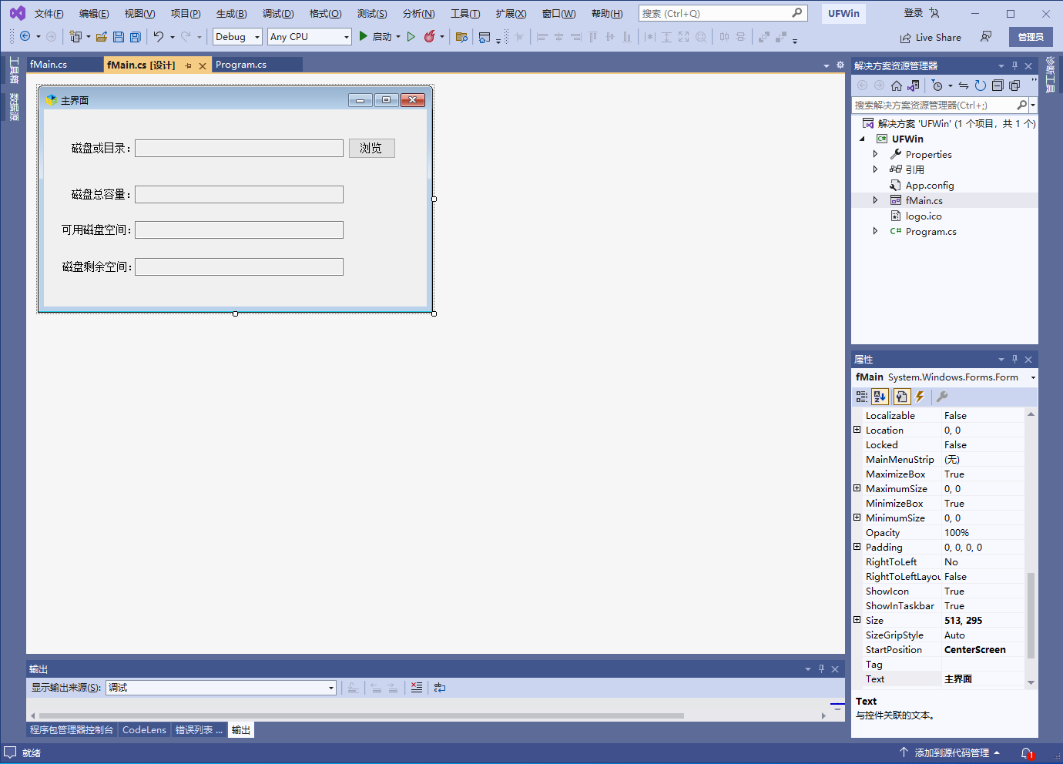Viewport: 1063px width, 764px height.
Task: Click the Save All double-disk icon
Action: point(136,36)
